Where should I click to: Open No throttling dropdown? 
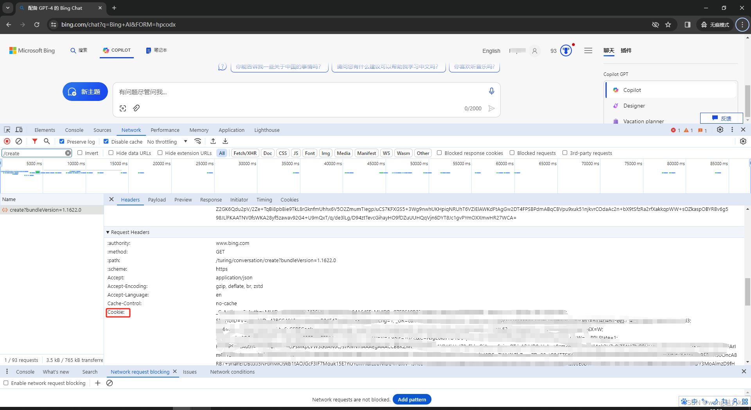(x=167, y=142)
